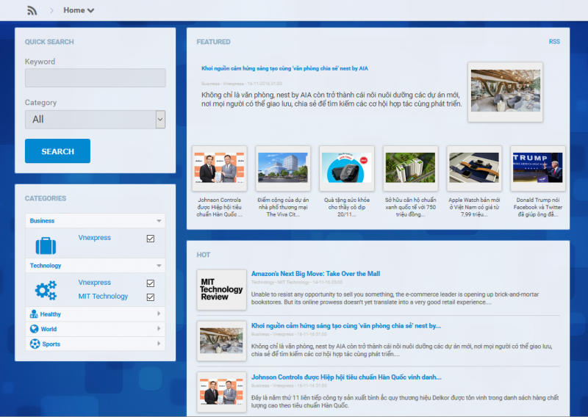Click the SEARCH button

click(x=58, y=151)
